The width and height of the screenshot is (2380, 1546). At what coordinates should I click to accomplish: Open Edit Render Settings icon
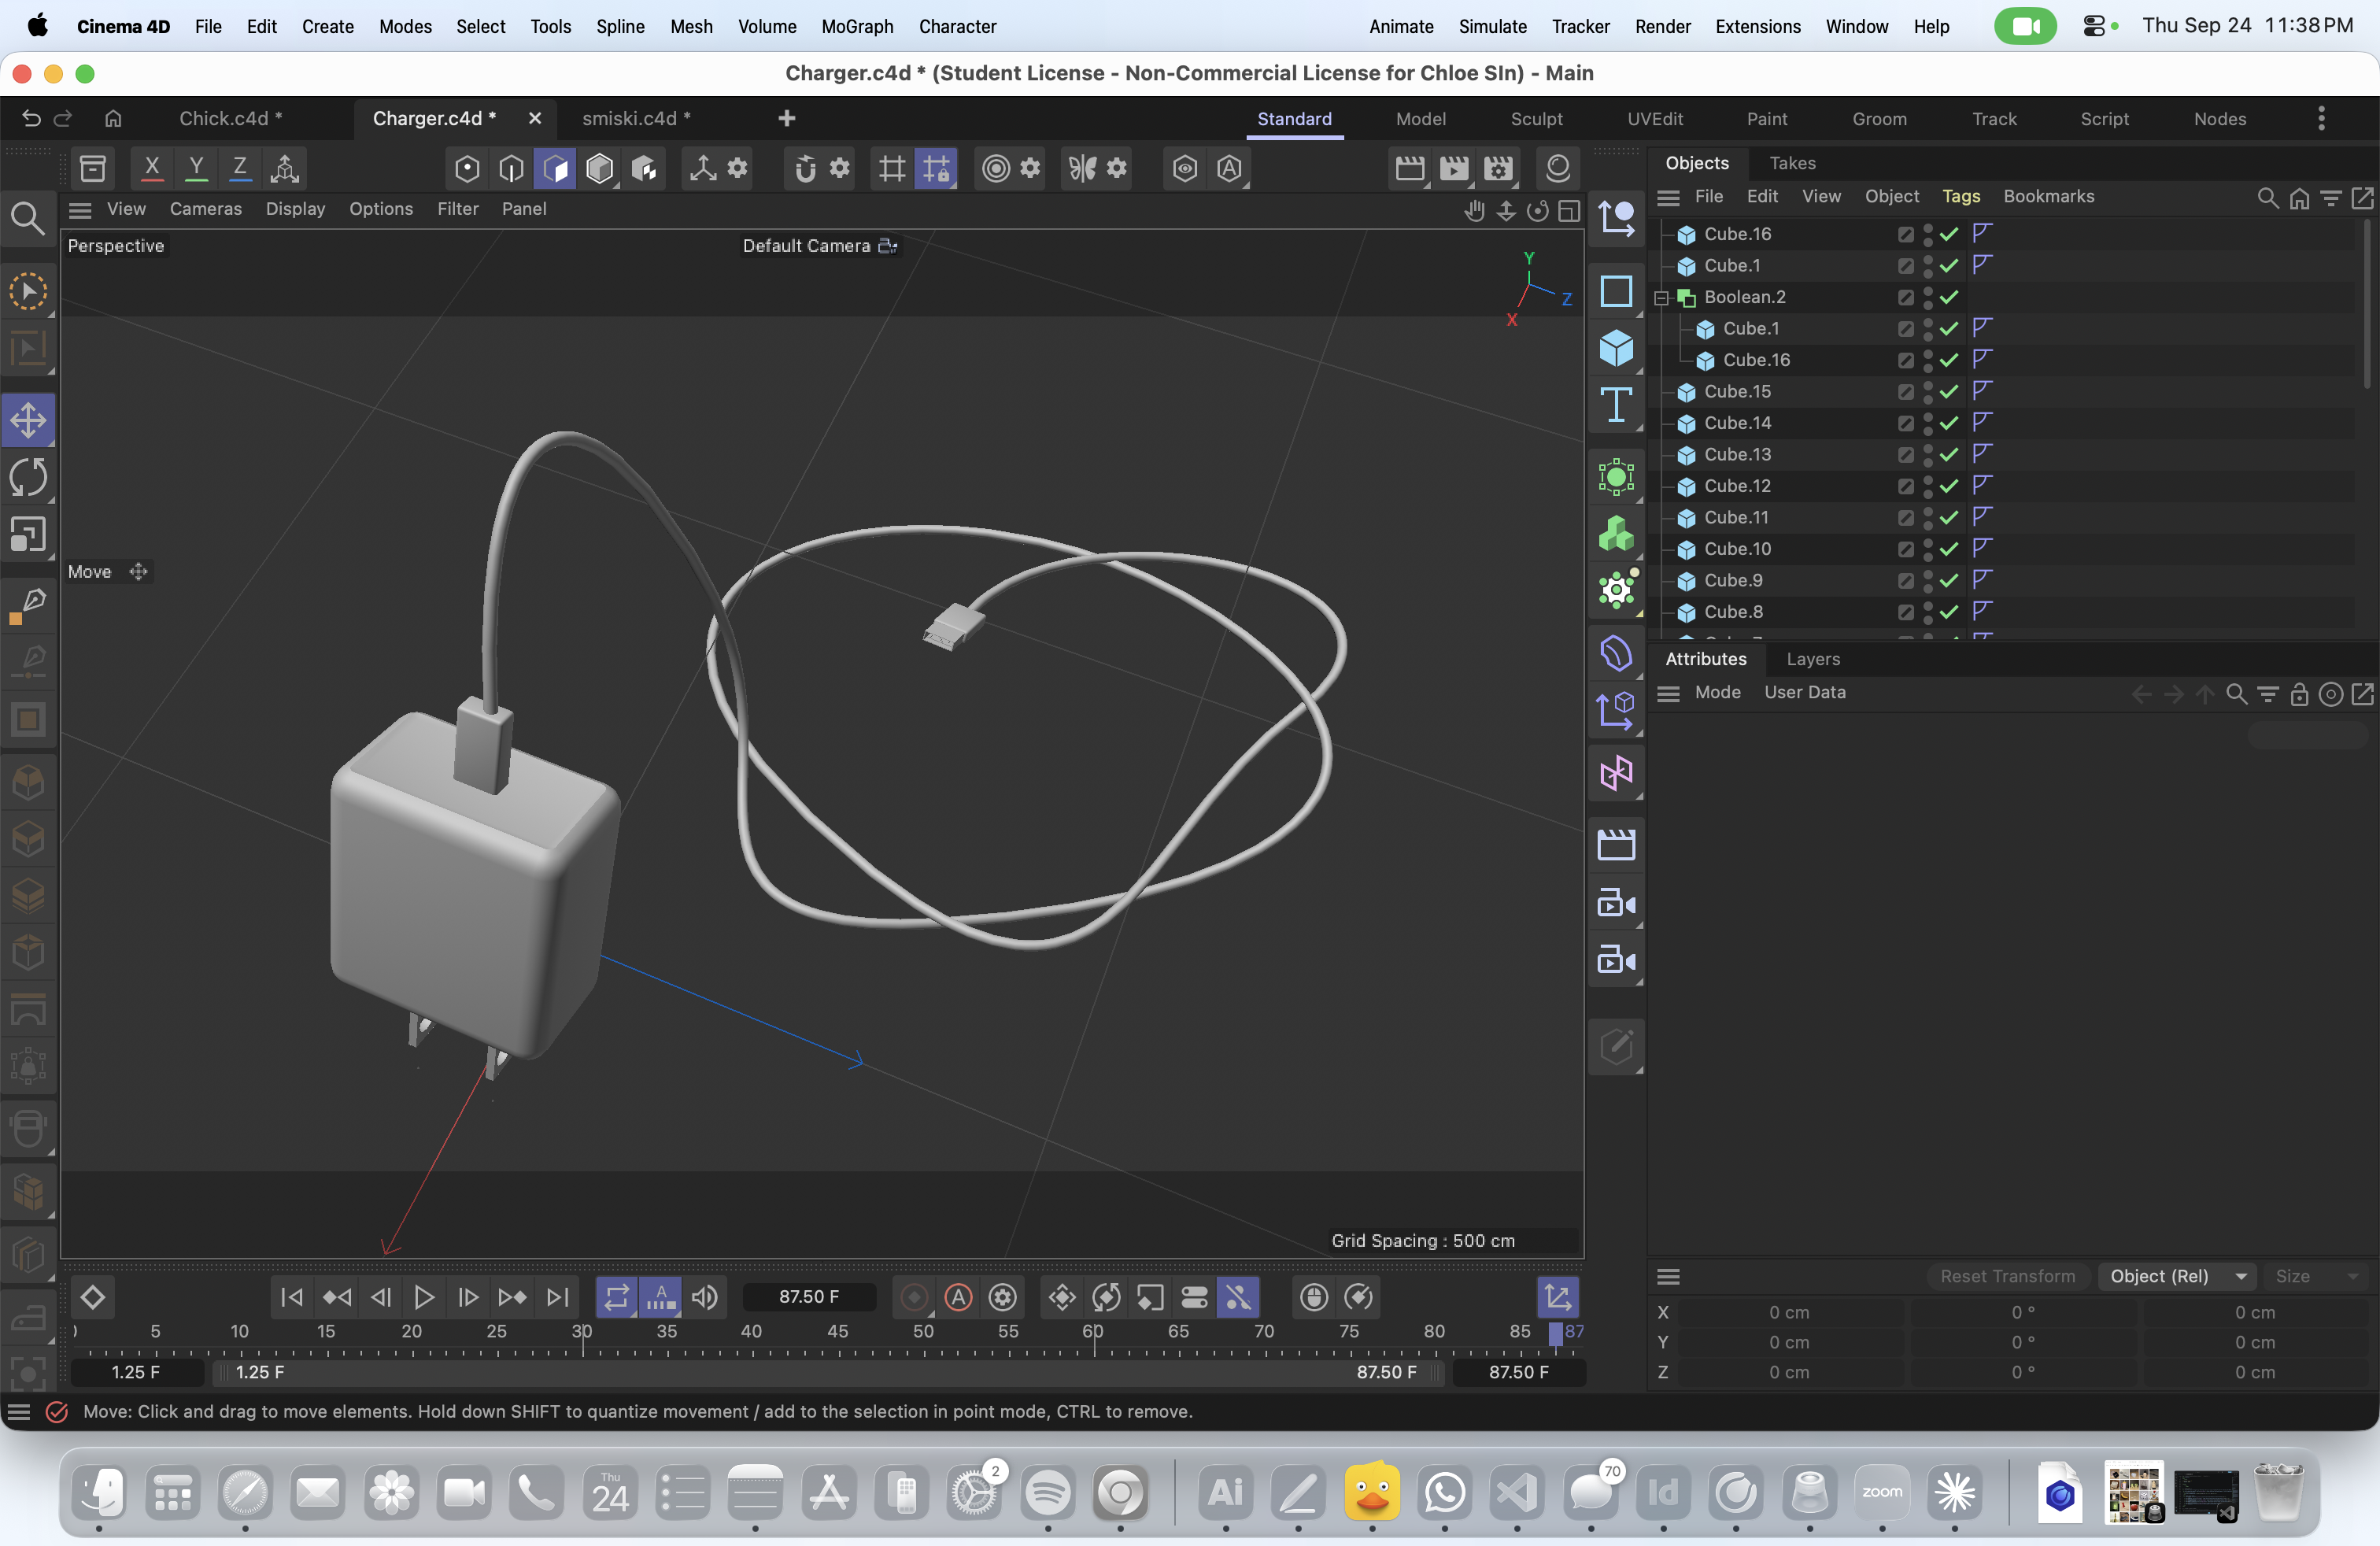[x=1498, y=168]
